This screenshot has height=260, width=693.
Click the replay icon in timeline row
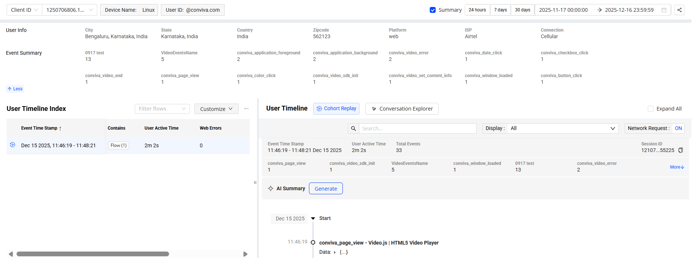tap(13, 145)
